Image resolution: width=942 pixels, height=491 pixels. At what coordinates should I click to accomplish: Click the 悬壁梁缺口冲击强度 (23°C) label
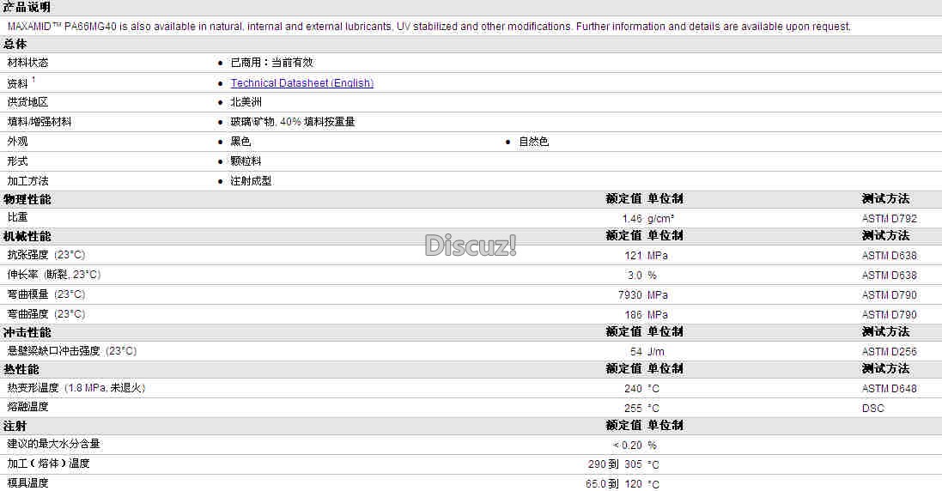(x=72, y=351)
